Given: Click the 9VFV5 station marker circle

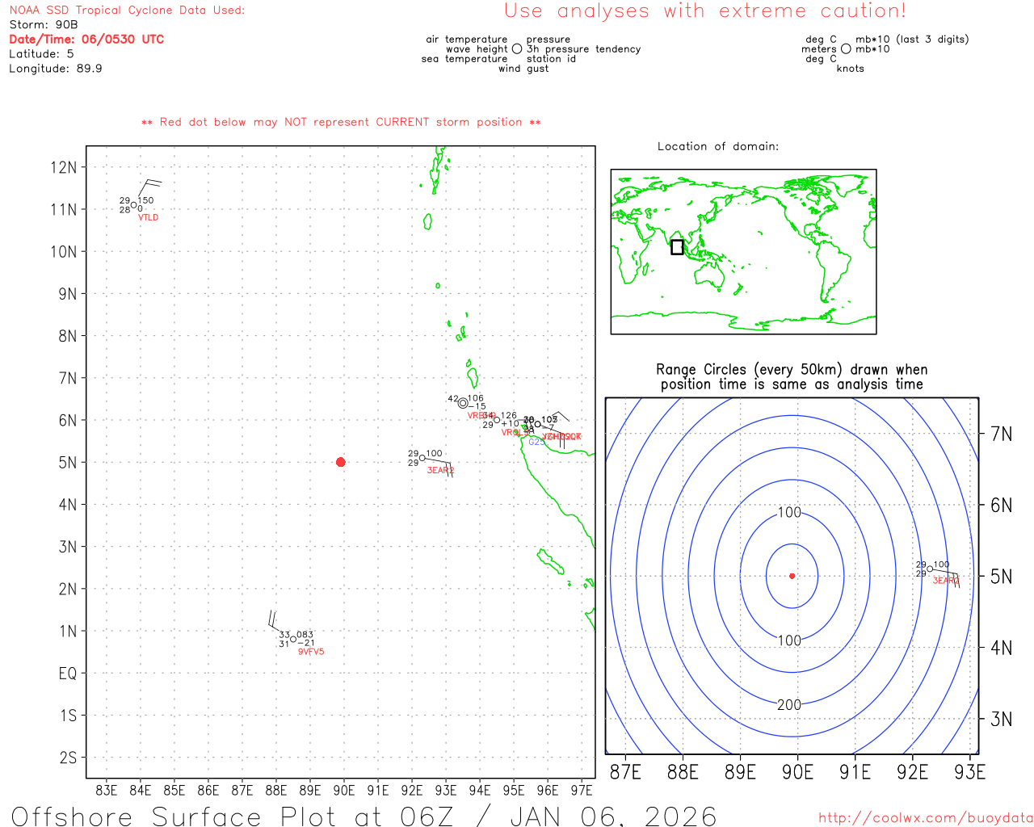Looking at the screenshot, I should click(293, 639).
